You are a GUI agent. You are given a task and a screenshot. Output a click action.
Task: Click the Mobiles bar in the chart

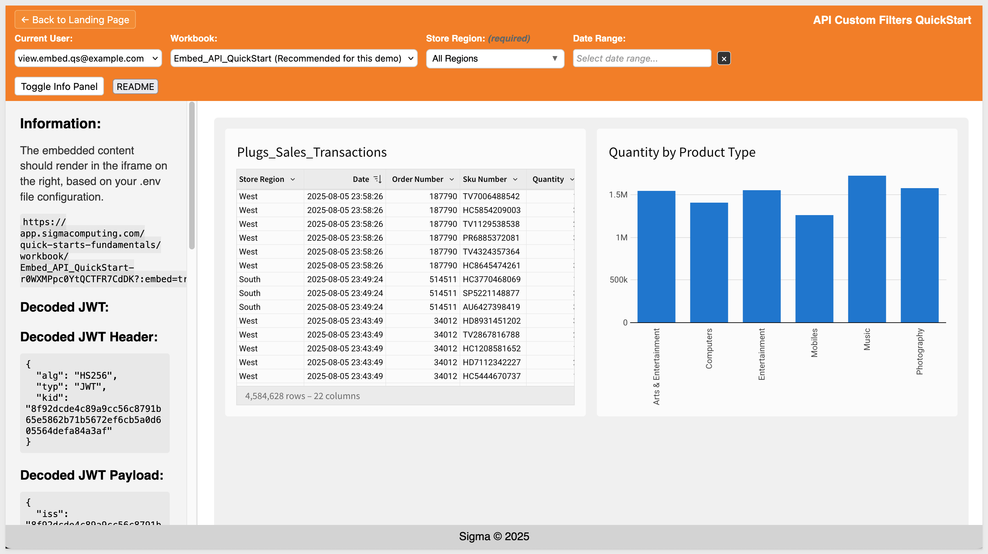[x=814, y=268]
